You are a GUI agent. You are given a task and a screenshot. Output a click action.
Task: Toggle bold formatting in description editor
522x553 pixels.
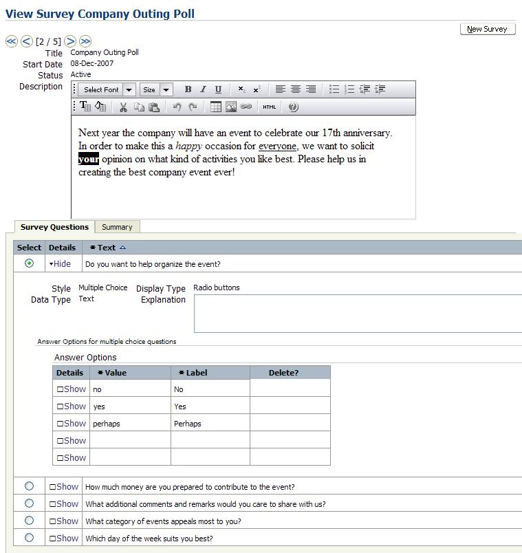tap(188, 89)
